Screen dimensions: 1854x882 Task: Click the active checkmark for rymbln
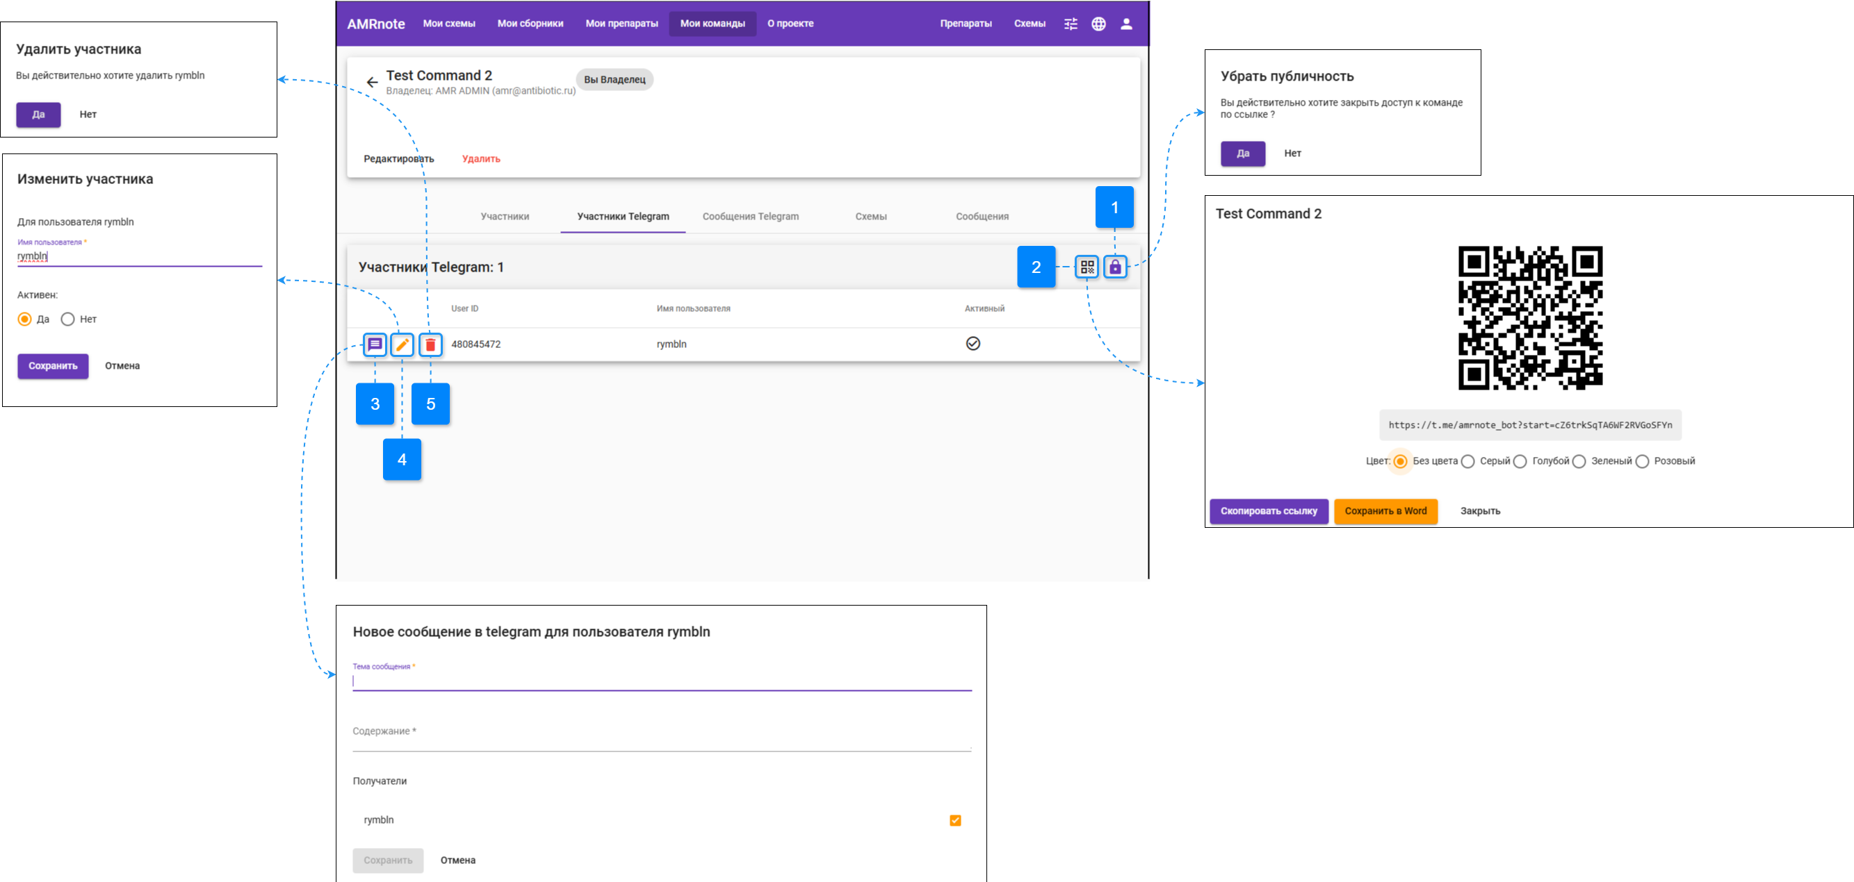973,343
